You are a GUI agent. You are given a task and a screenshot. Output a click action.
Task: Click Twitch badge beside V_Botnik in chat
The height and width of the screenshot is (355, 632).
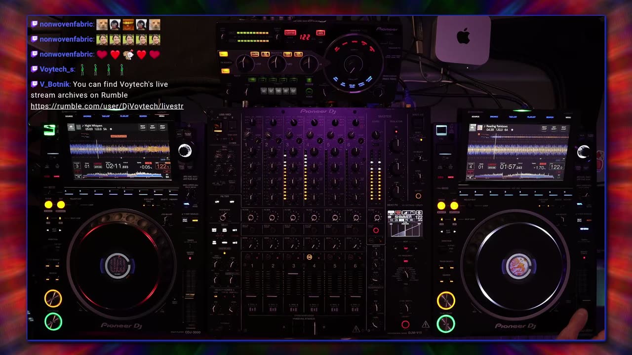point(35,84)
